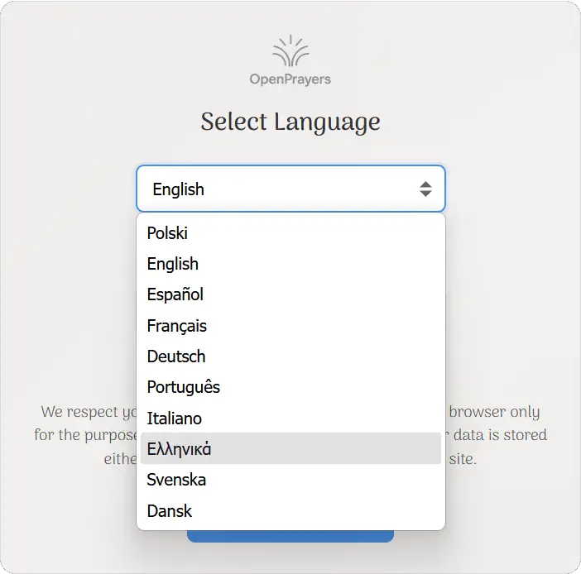Choose Deutsch from the options
This screenshot has height=574, width=581.
176,356
